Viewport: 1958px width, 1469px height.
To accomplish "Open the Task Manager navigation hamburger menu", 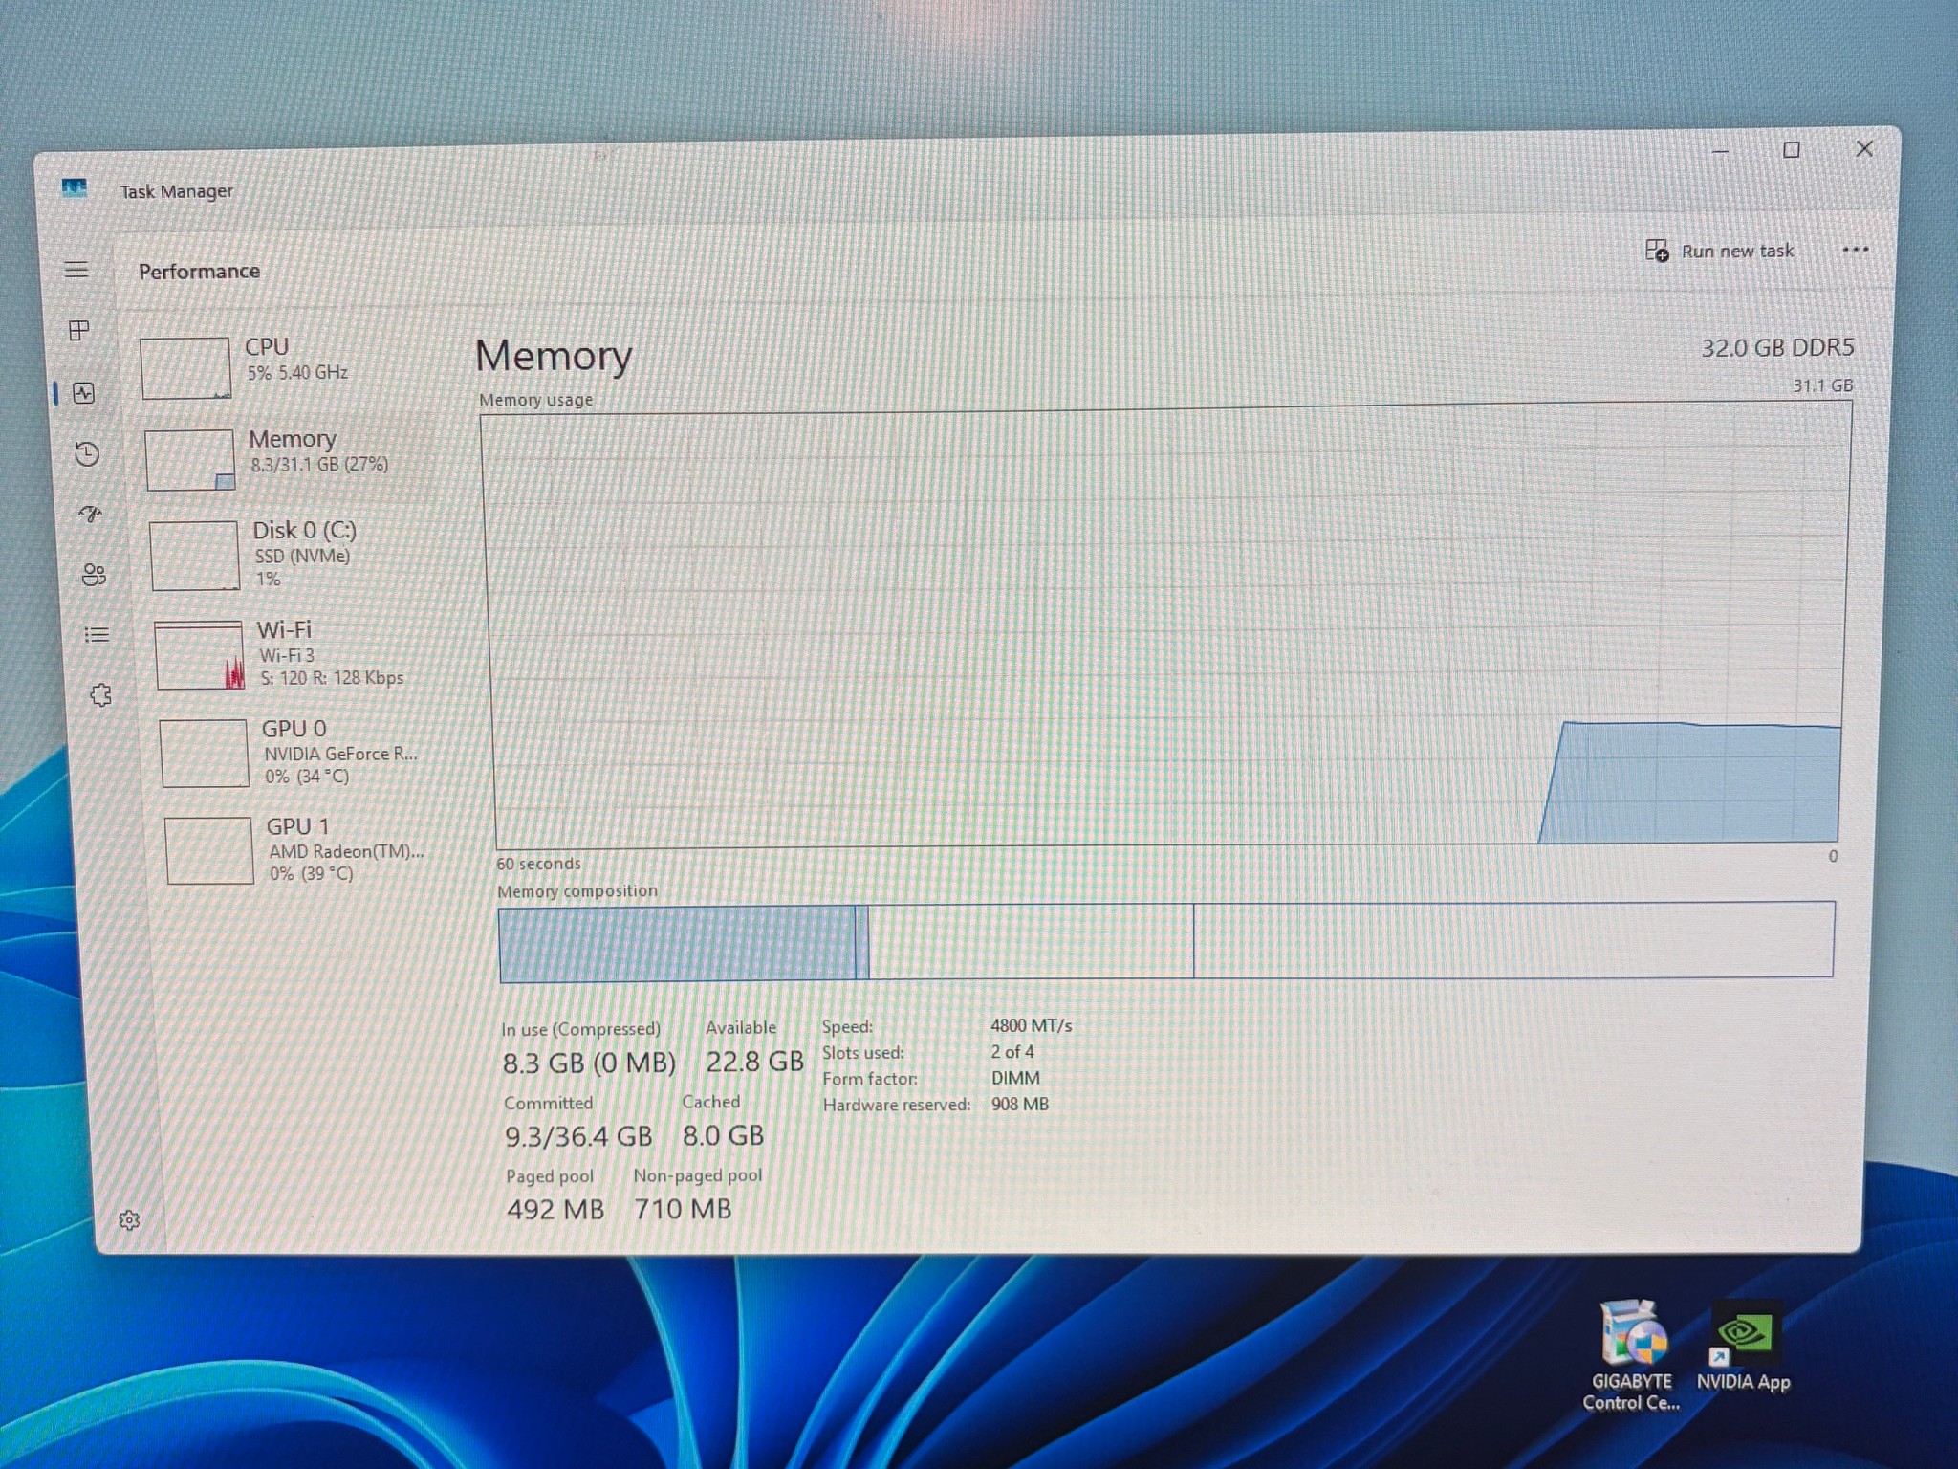I will (76, 270).
